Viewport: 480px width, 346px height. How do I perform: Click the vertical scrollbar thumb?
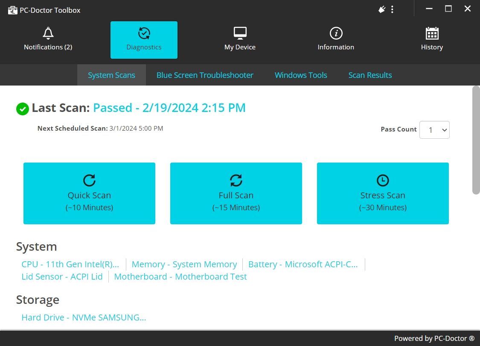pyautogui.click(x=476, y=140)
